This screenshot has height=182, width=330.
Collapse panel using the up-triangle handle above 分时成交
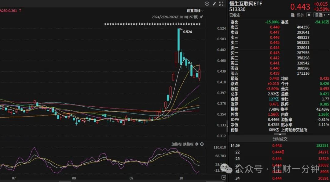tap(280, 134)
